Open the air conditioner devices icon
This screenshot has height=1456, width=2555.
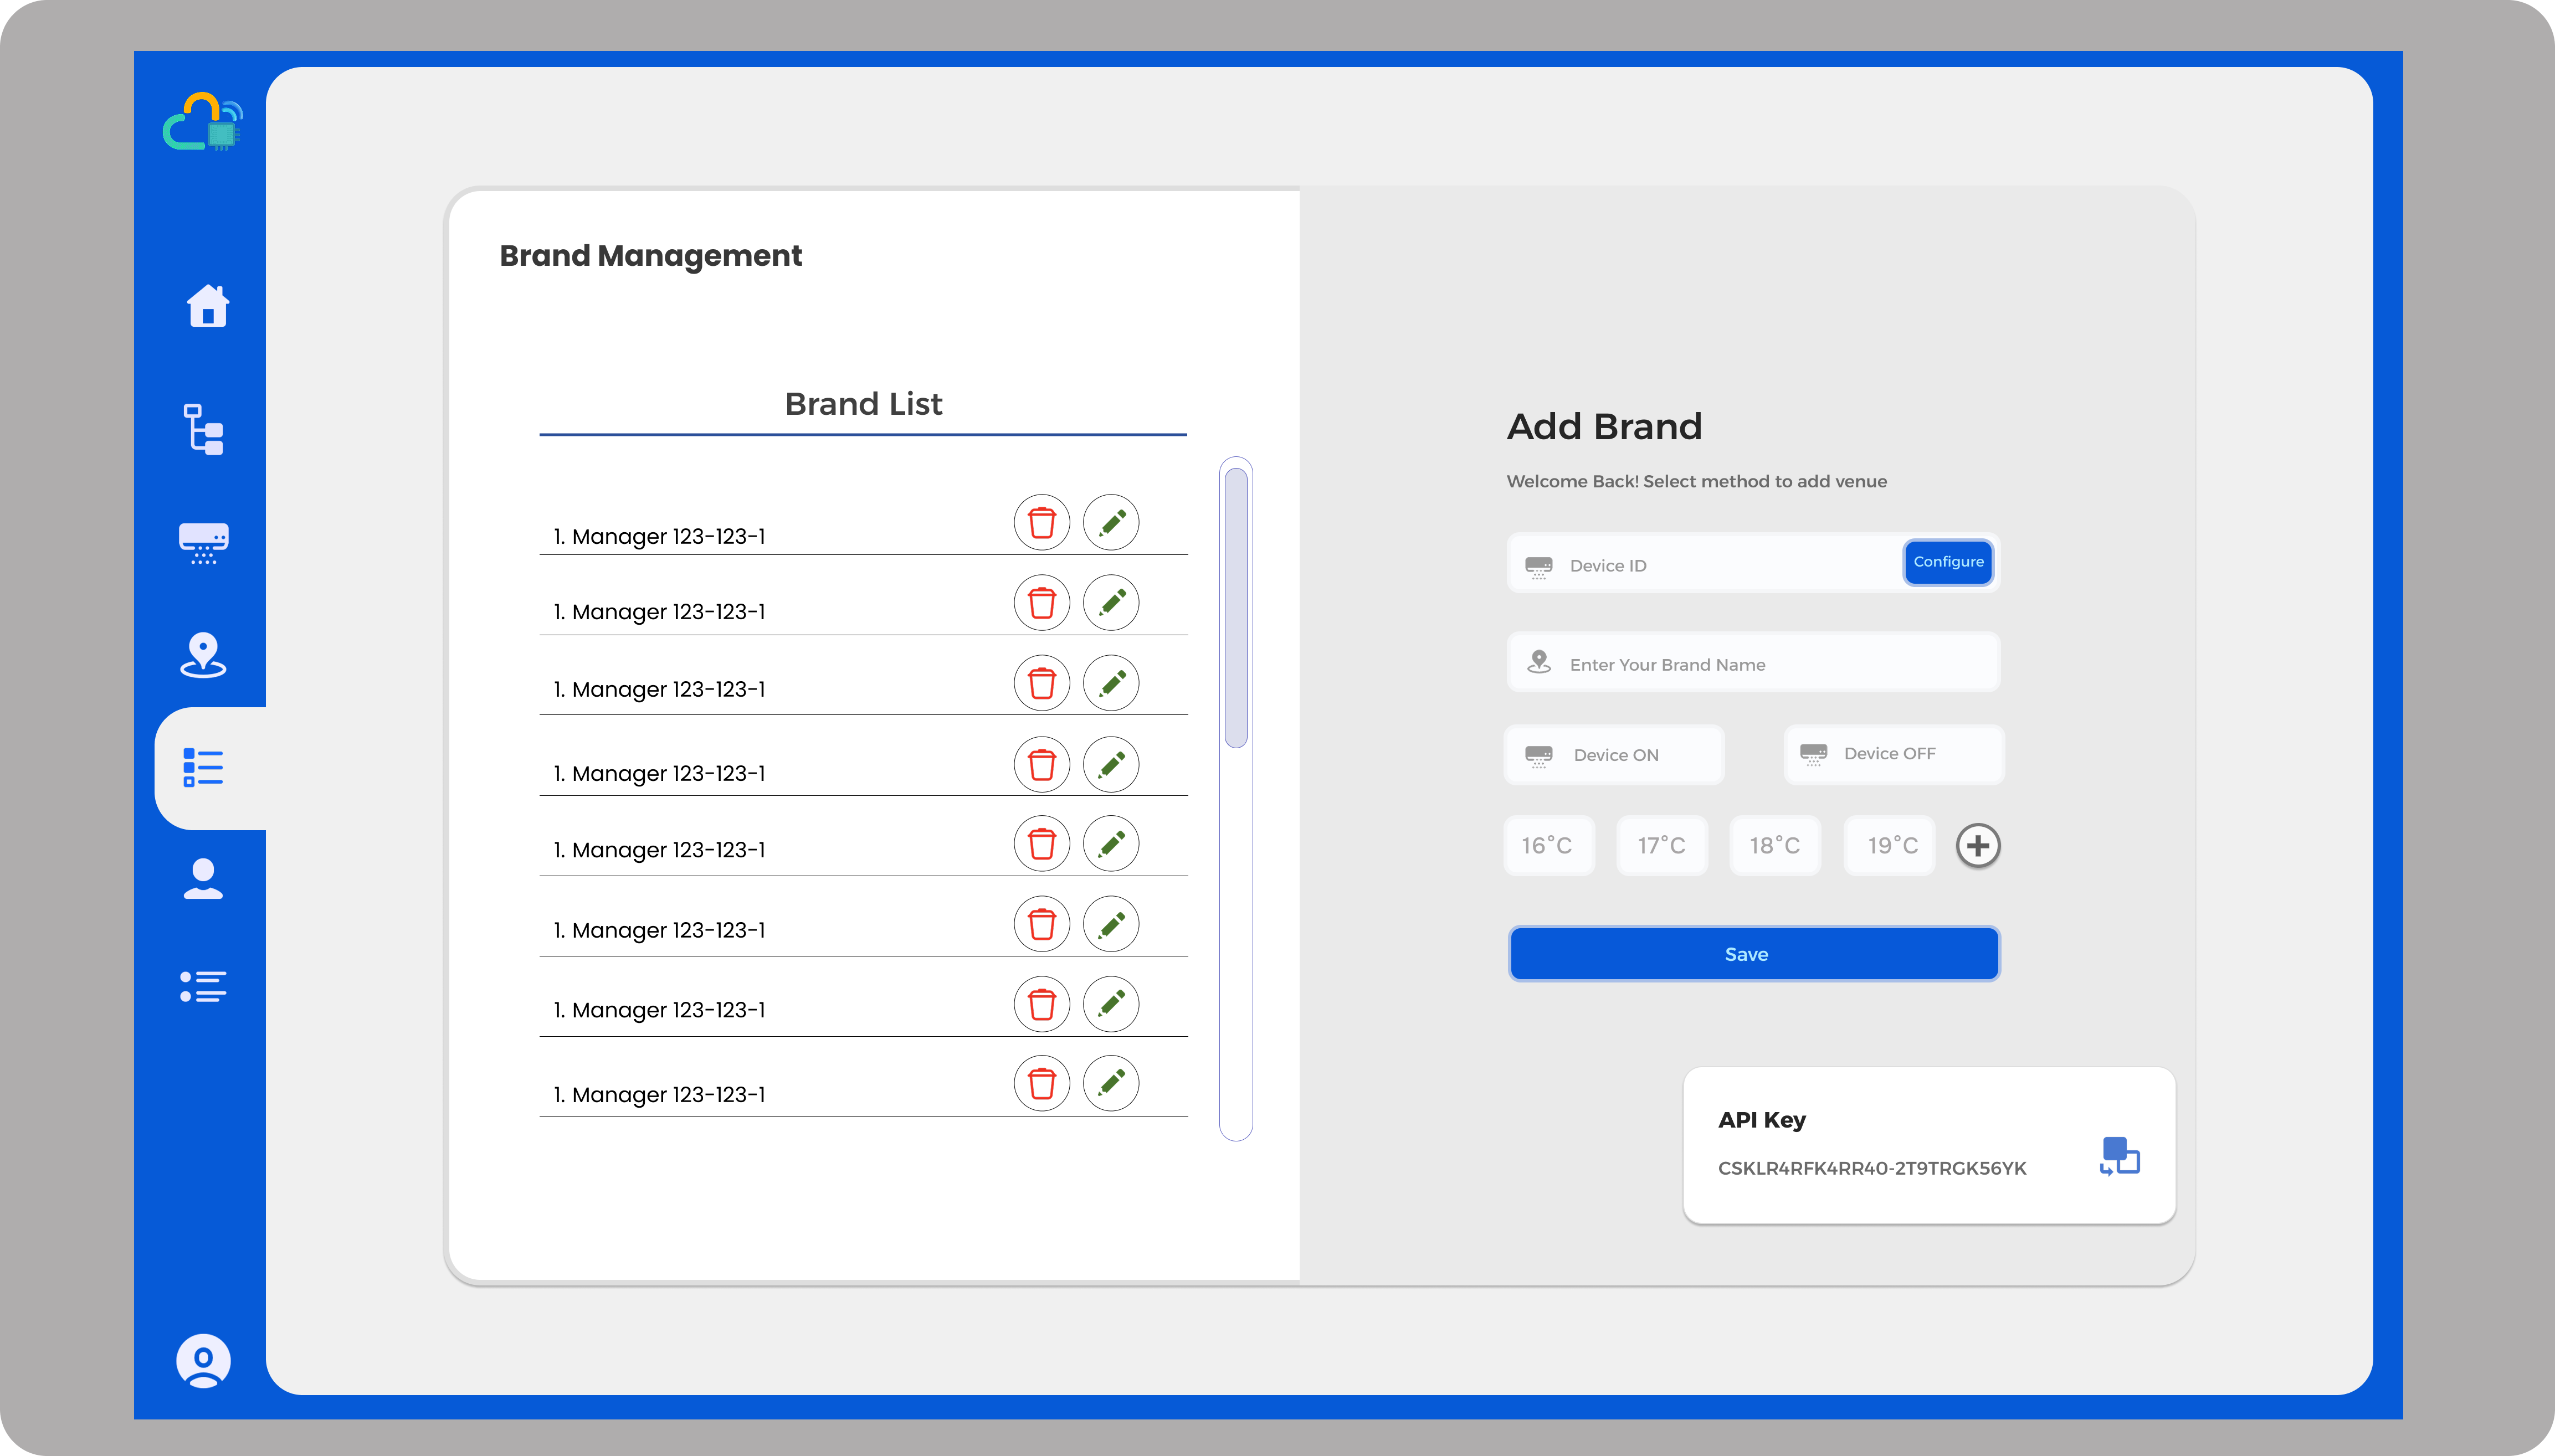203,543
